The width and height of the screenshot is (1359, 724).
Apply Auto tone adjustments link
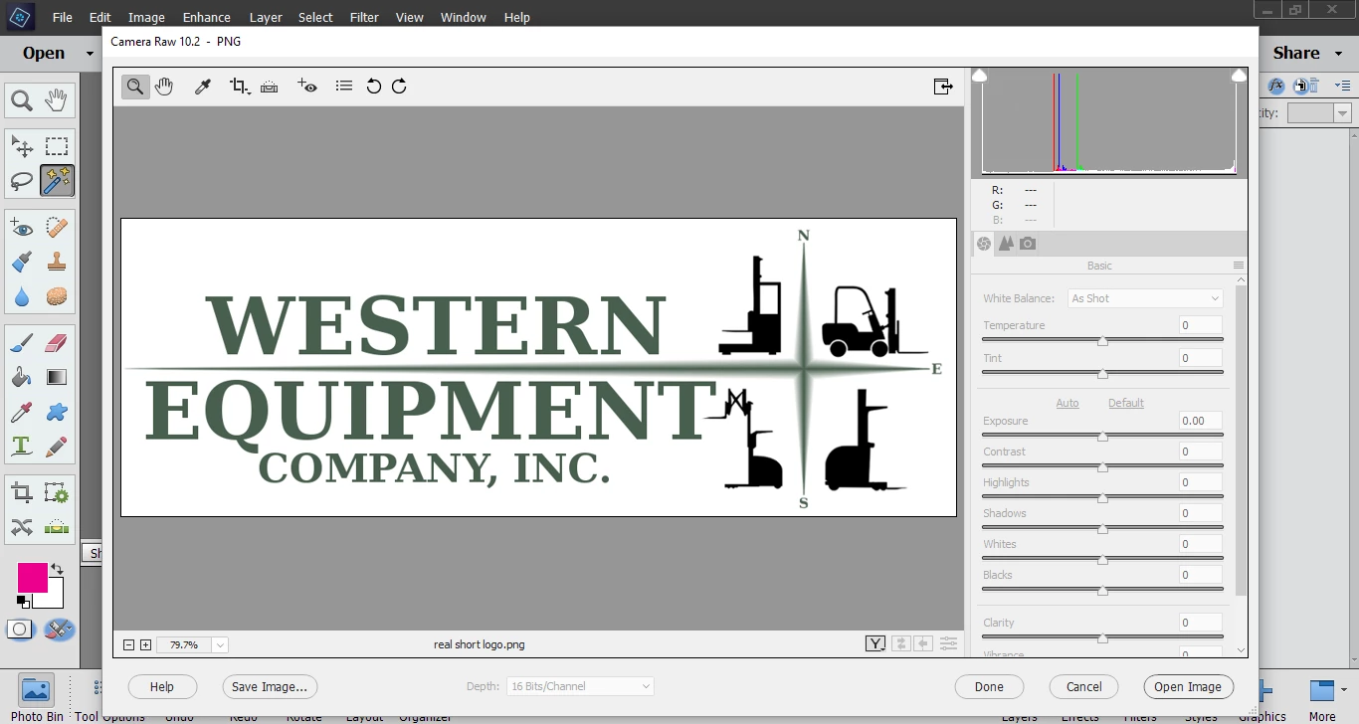[x=1068, y=403]
